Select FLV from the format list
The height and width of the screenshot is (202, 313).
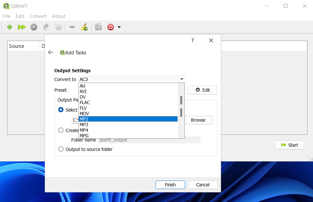(128, 108)
